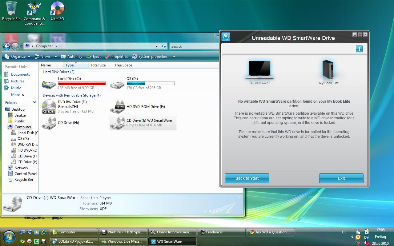Show hidden tray icons arrow
The width and height of the screenshot is (394, 246).
(352, 237)
